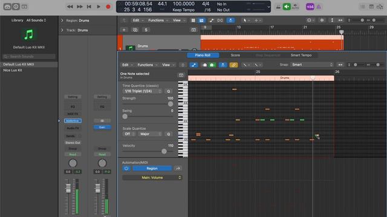Click the blue Gain plug-in slot

click(x=102, y=127)
